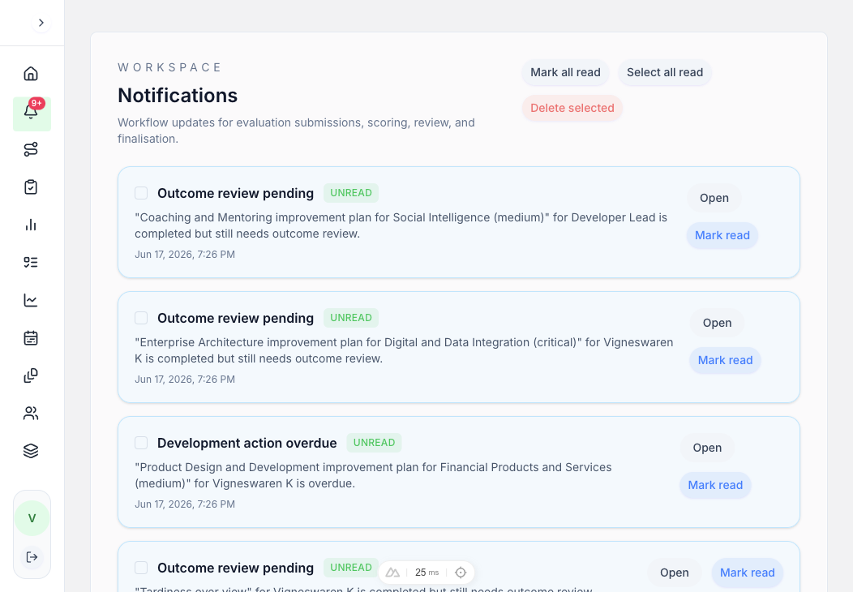Open the Enterprise Architecture notification
853x592 pixels.
click(x=717, y=323)
